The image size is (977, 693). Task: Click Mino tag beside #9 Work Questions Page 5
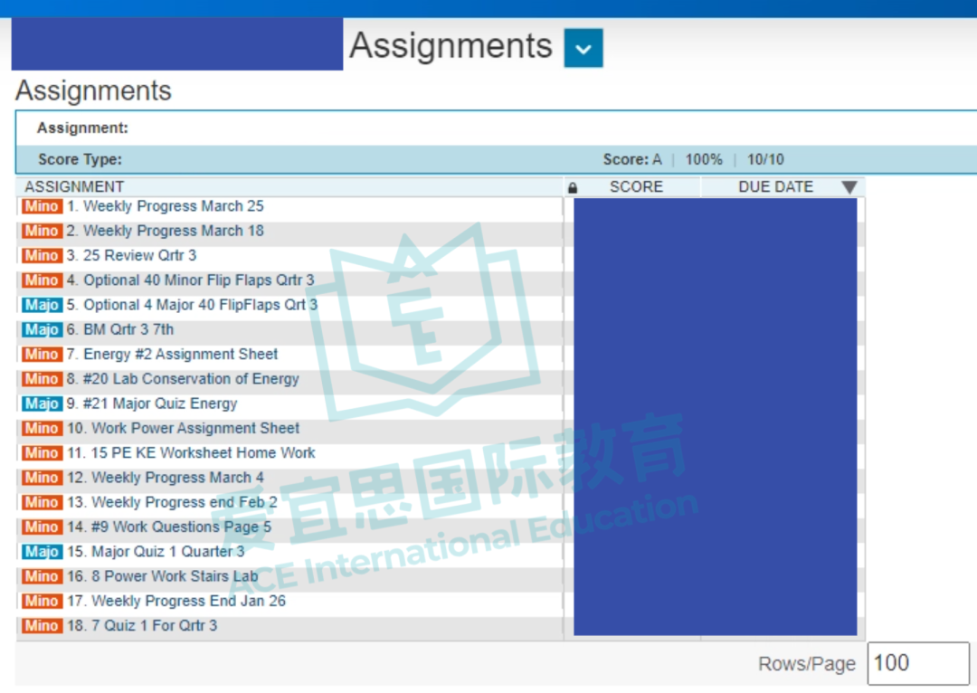click(x=42, y=527)
